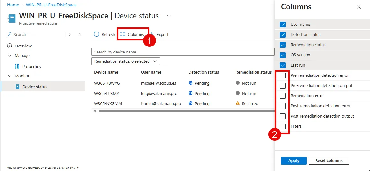The image size is (370, 171).
Task: Sort by Device name column header
Action: point(106,72)
